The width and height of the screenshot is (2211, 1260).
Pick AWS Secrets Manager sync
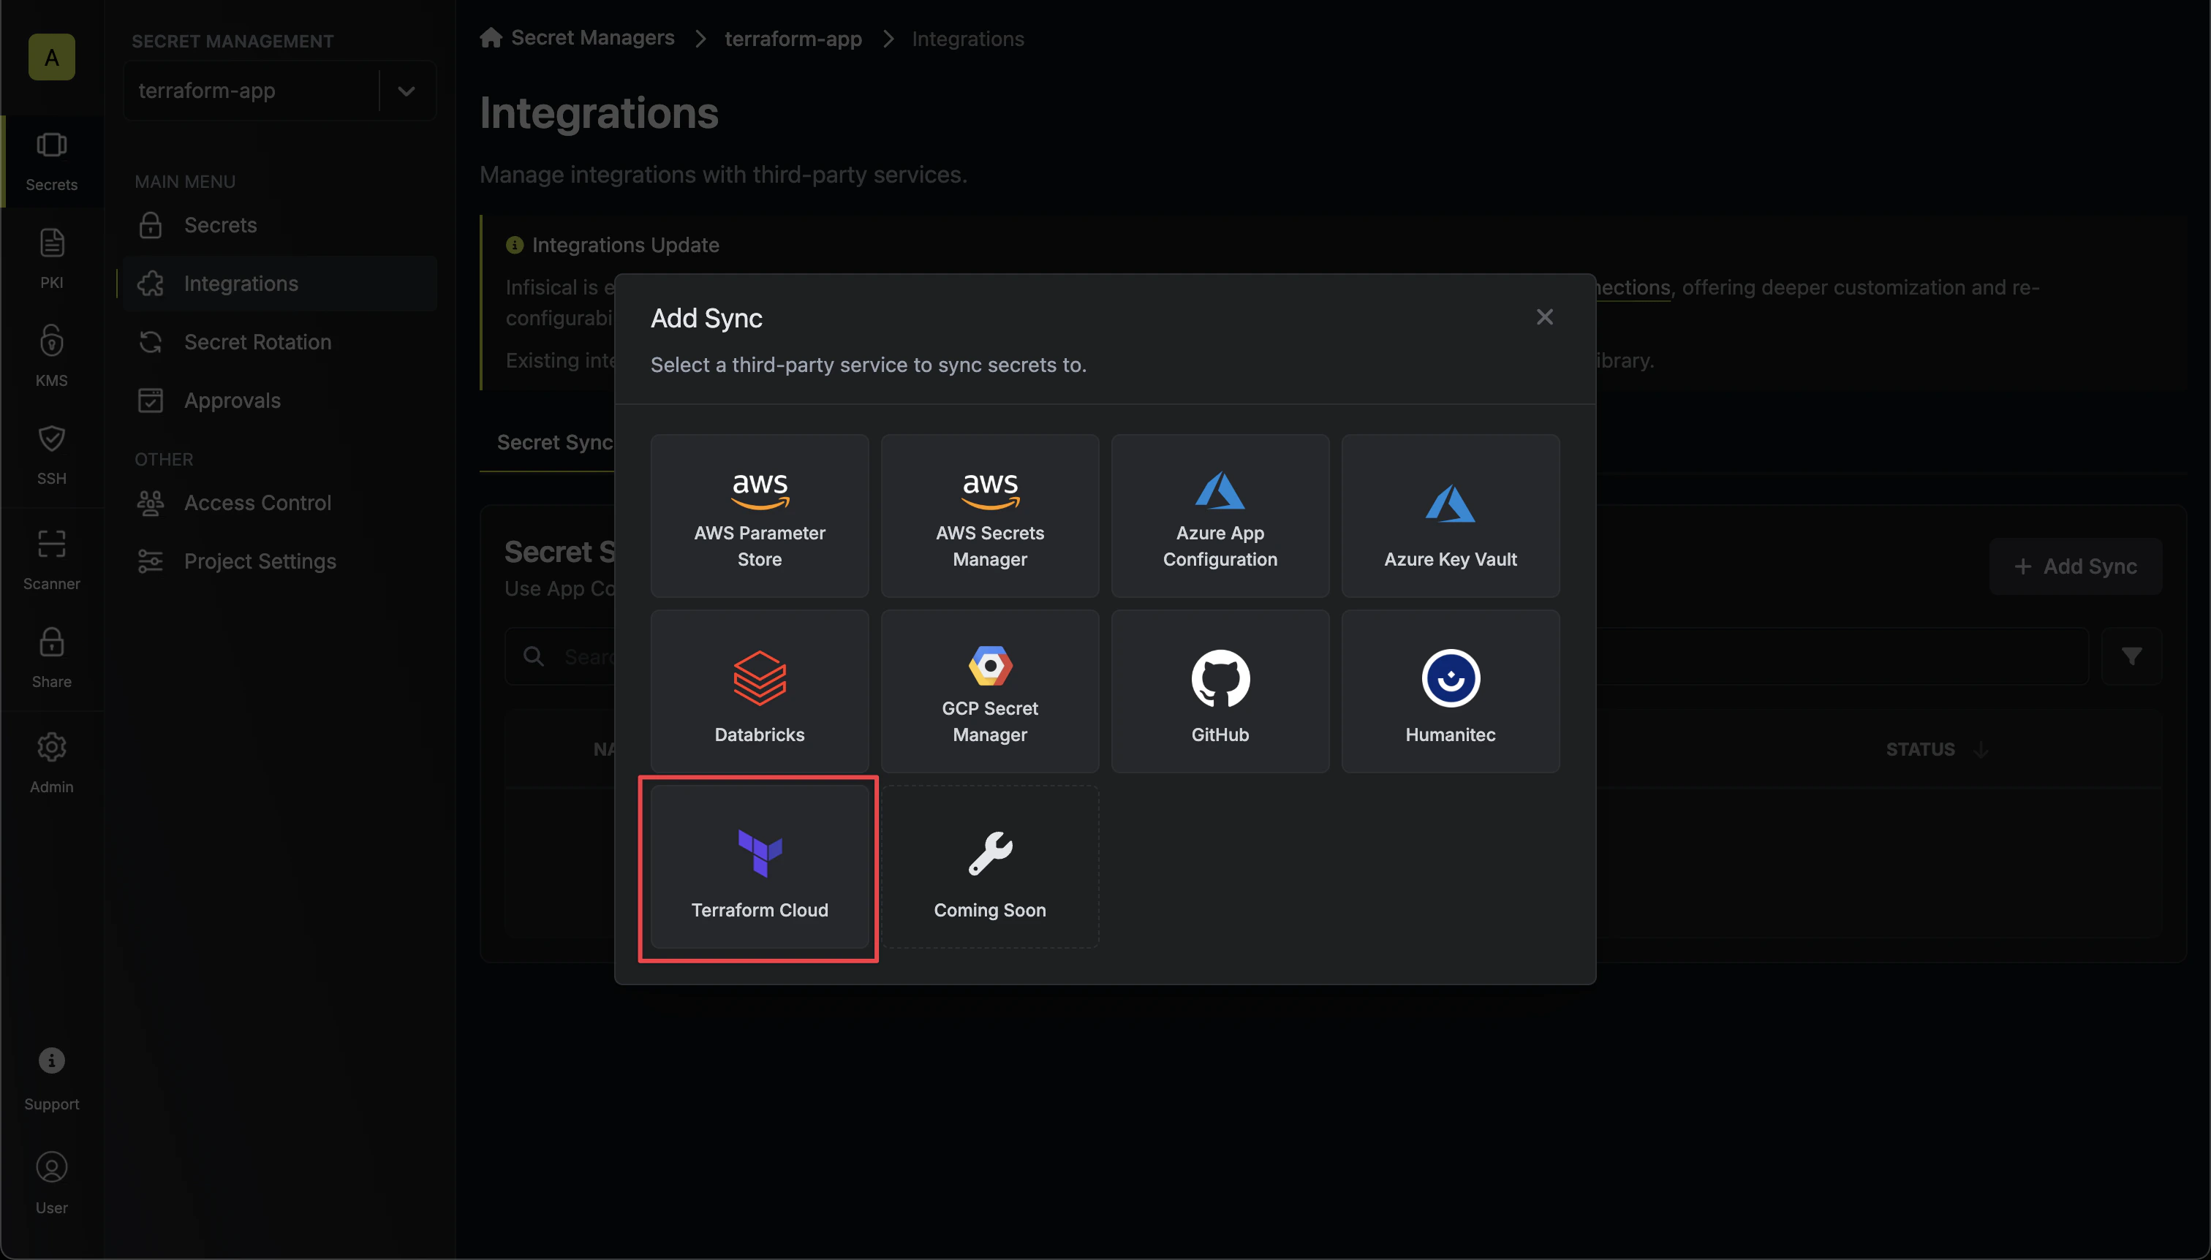tap(989, 516)
